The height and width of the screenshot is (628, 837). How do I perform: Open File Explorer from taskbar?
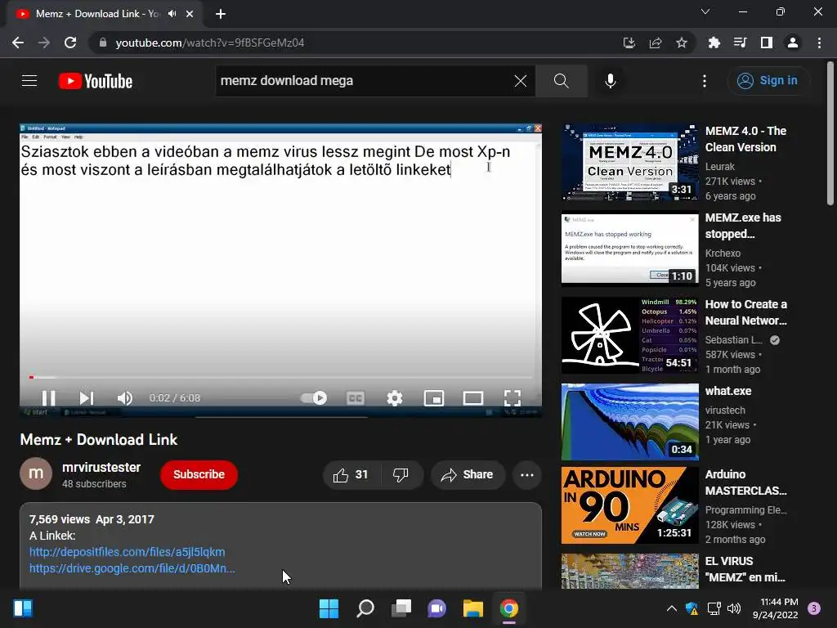473,608
